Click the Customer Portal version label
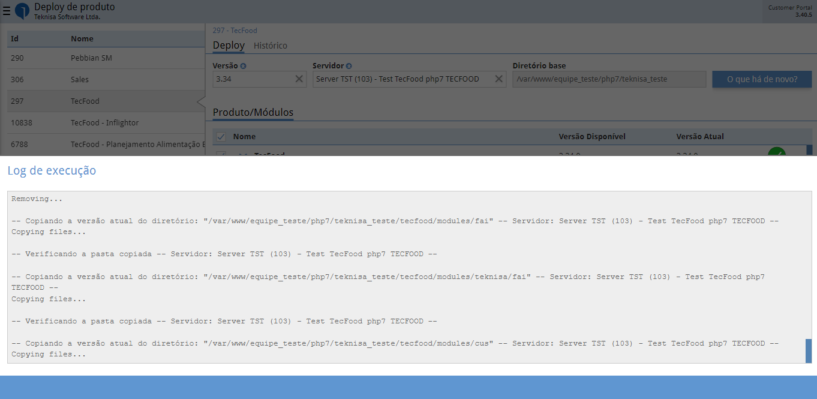The image size is (817, 399). [790, 11]
